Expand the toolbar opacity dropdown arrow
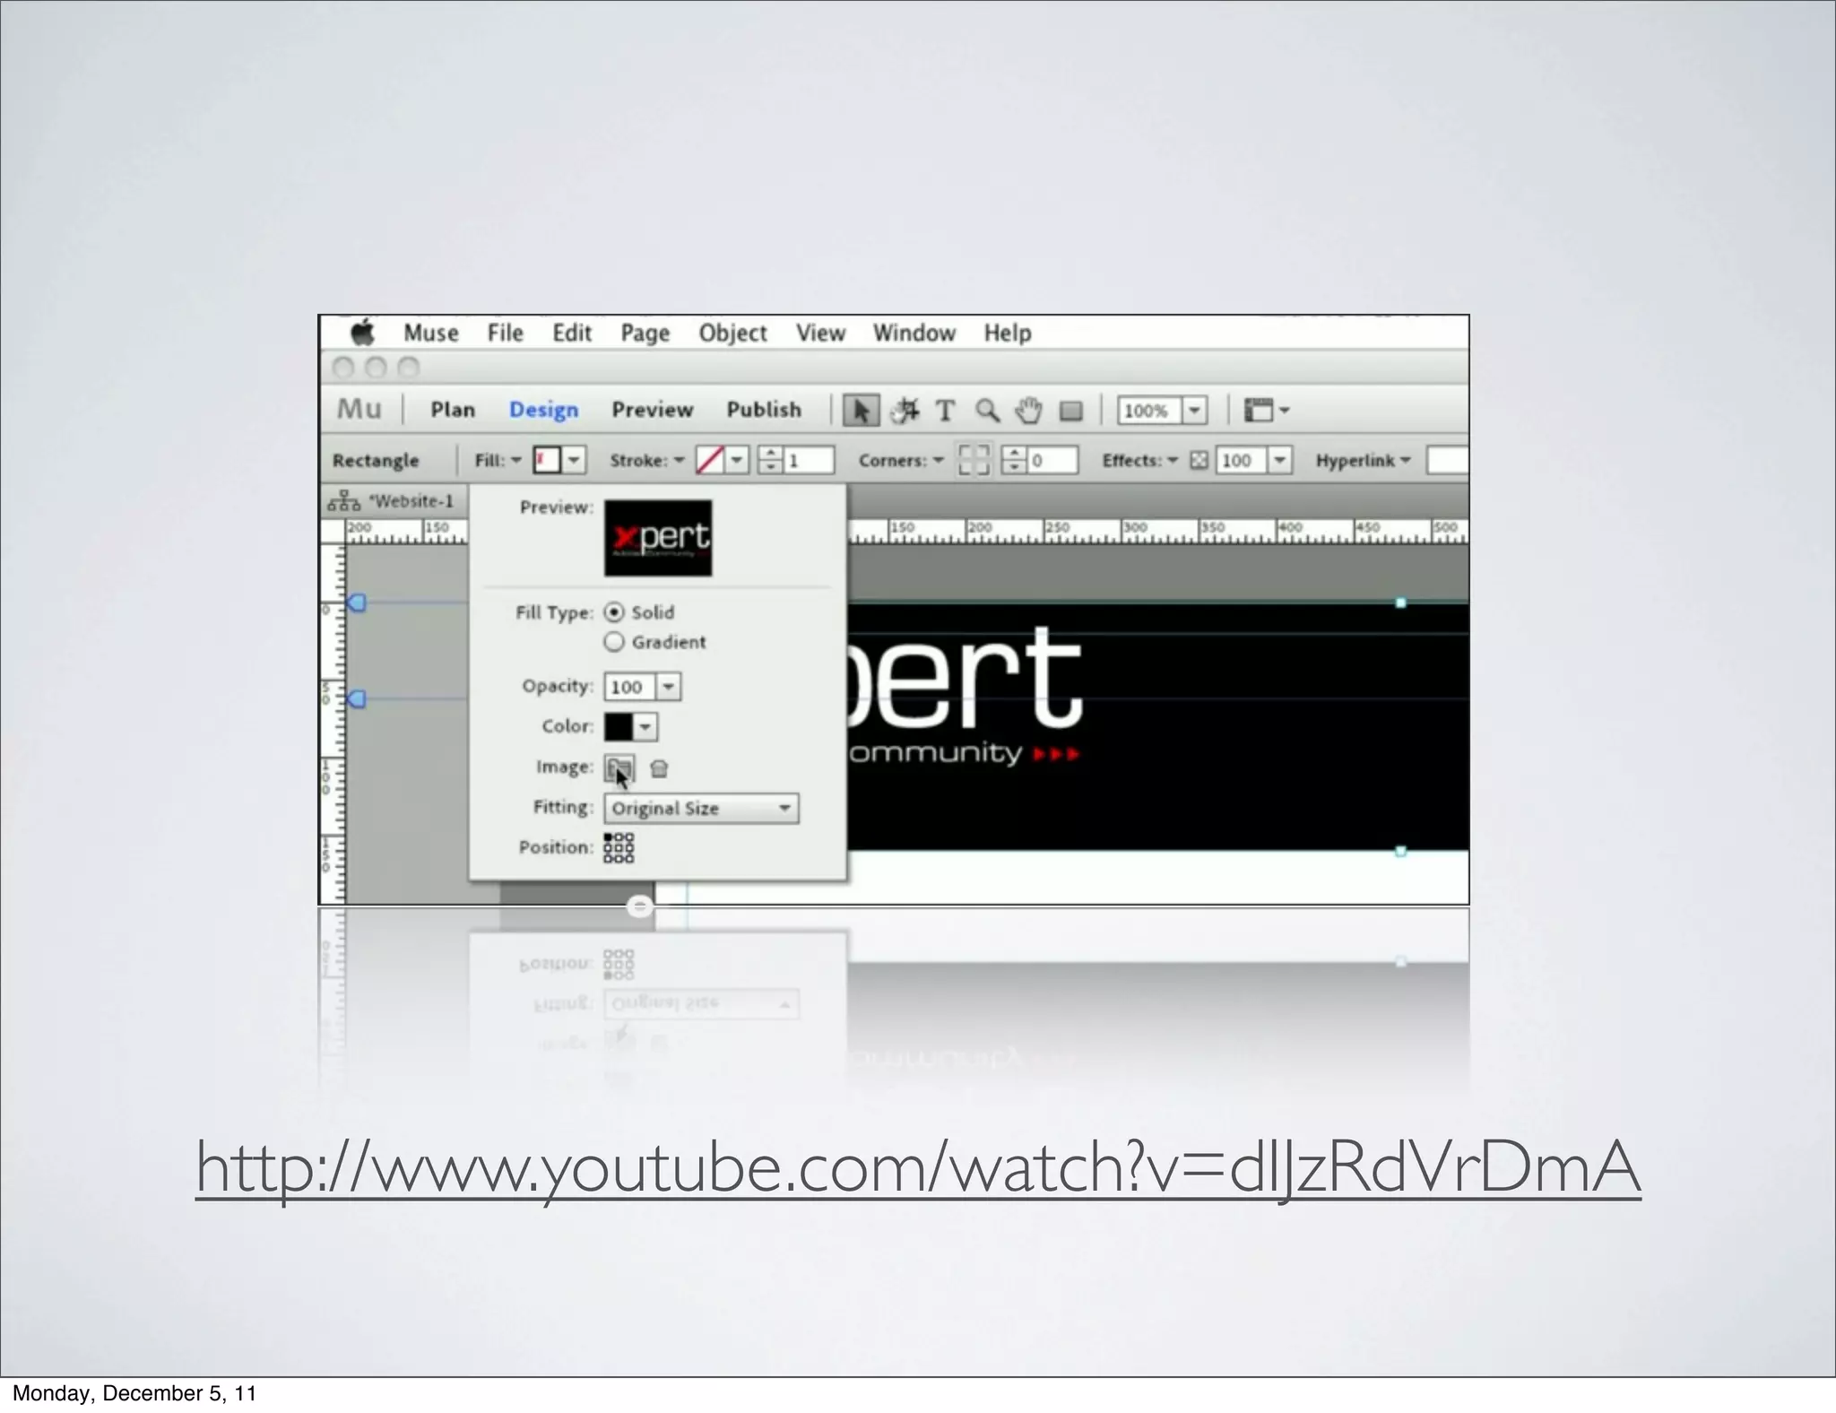1836x1413 pixels. tap(1280, 460)
